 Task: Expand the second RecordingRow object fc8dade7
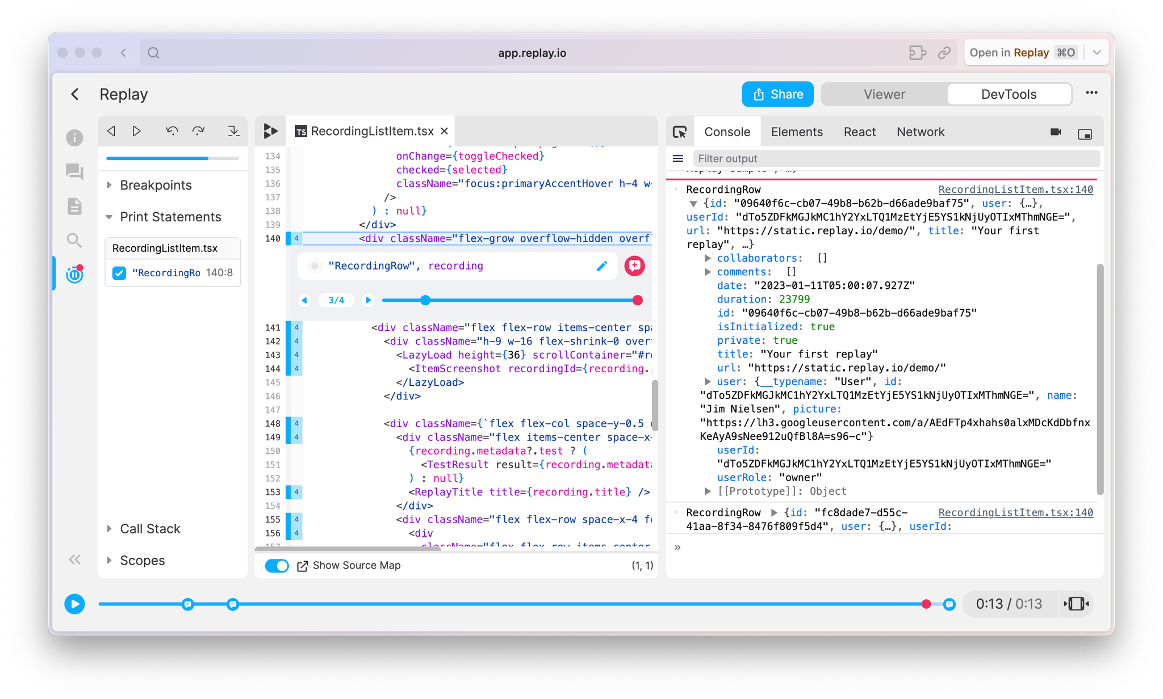[x=773, y=512]
